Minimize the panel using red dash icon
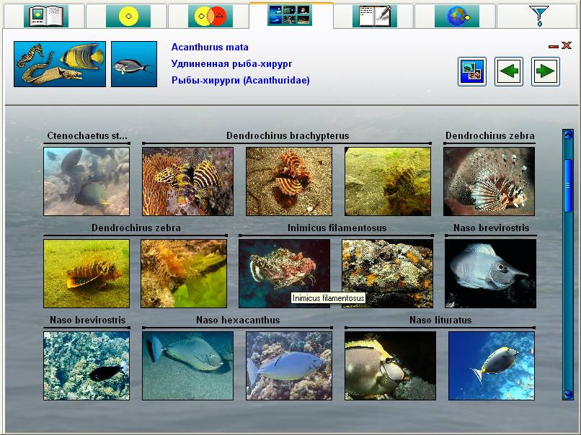Image resolution: width=581 pixels, height=435 pixels. [x=554, y=46]
